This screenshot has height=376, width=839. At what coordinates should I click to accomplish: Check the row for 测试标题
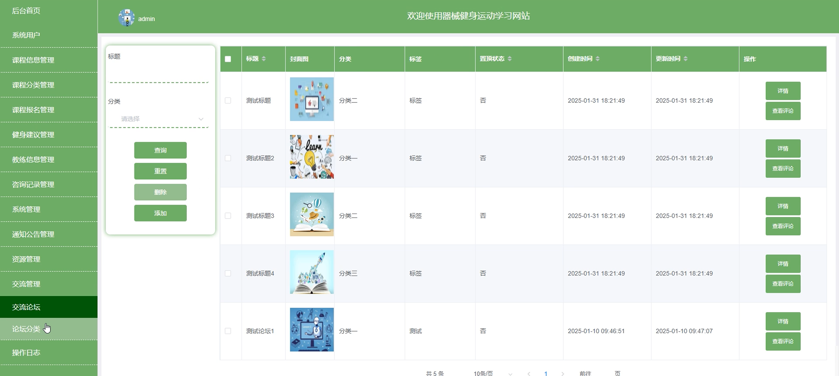[x=228, y=100]
